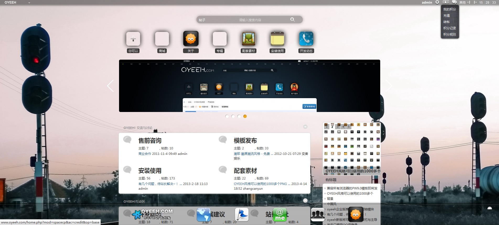Viewport: 499px width, 225px height.
Task: Collapse the OYEEH! 交流与讨论 section
Action: pyautogui.click(x=305, y=127)
